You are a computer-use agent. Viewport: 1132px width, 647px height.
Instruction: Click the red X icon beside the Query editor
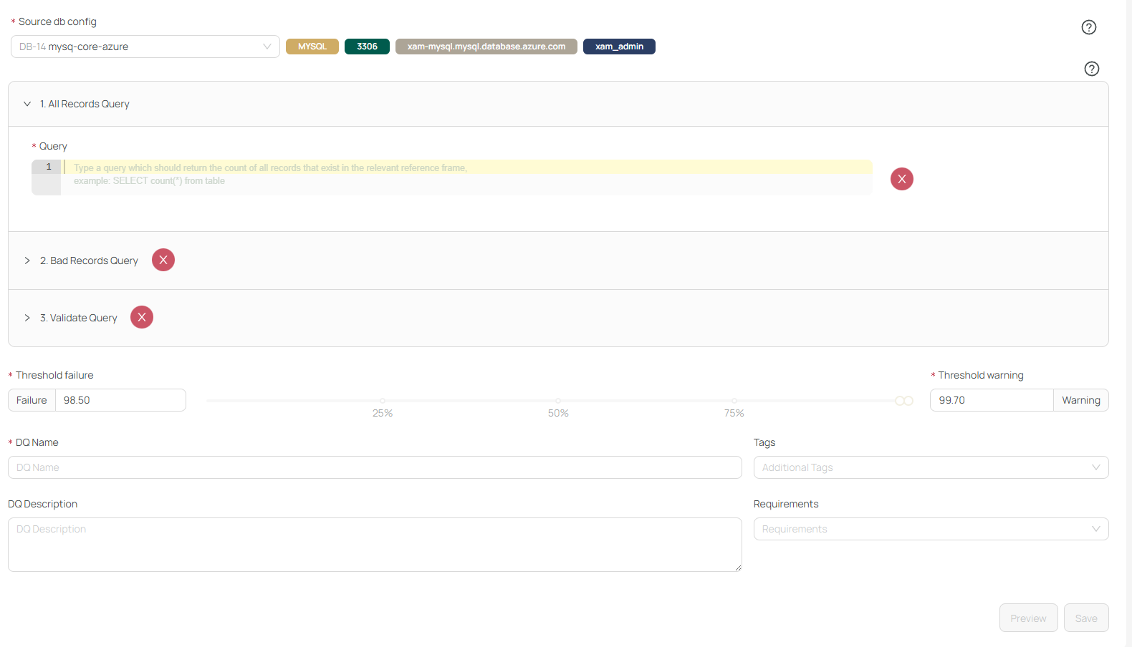click(901, 179)
